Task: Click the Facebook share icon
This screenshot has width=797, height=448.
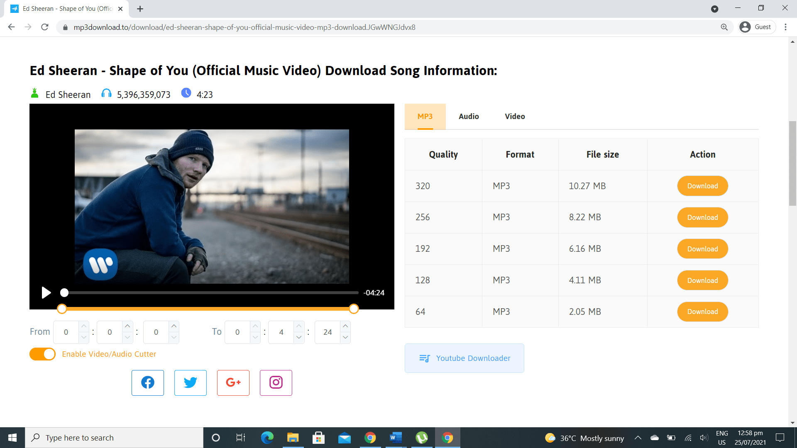Action: coord(148,382)
